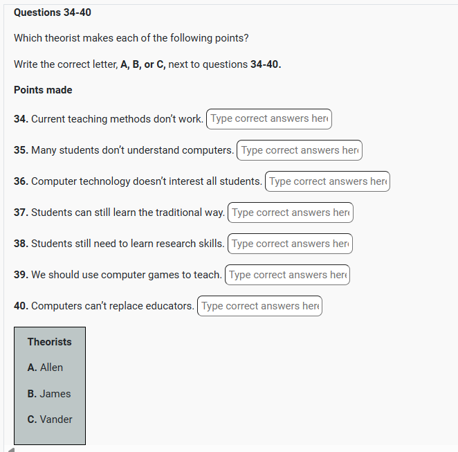Image resolution: width=458 pixels, height=452 pixels.
Task: Focus the answer box for question 35
Action: [300, 150]
